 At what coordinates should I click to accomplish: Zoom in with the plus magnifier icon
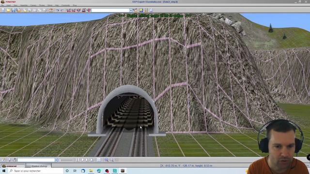point(107,160)
